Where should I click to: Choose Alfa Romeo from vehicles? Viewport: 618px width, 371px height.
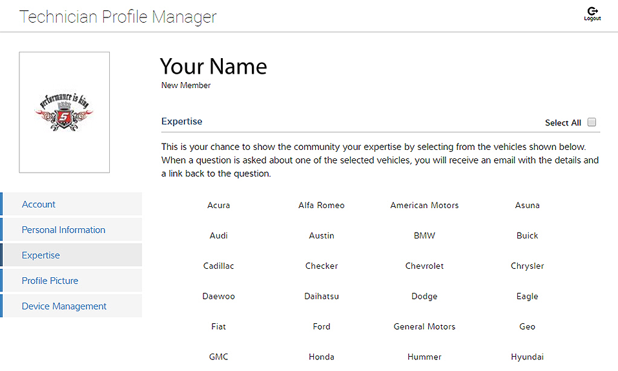(322, 206)
